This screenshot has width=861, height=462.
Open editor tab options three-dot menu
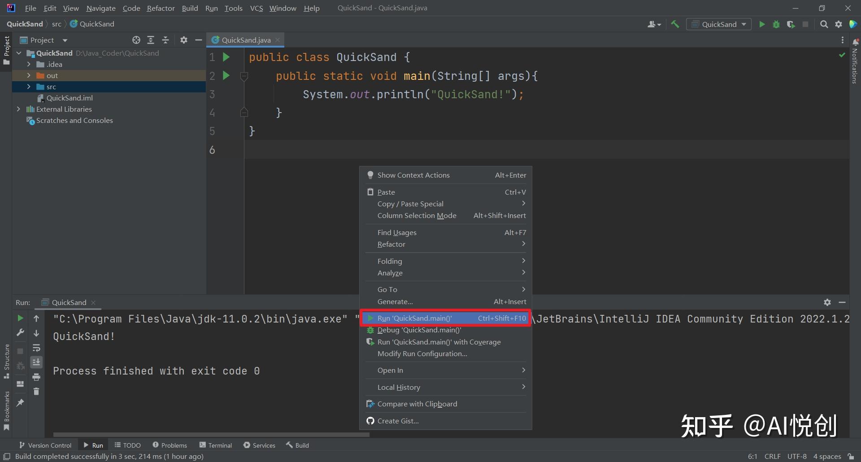pos(843,40)
